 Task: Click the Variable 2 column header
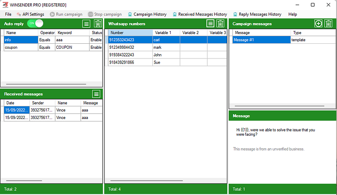tap(193, 33)
